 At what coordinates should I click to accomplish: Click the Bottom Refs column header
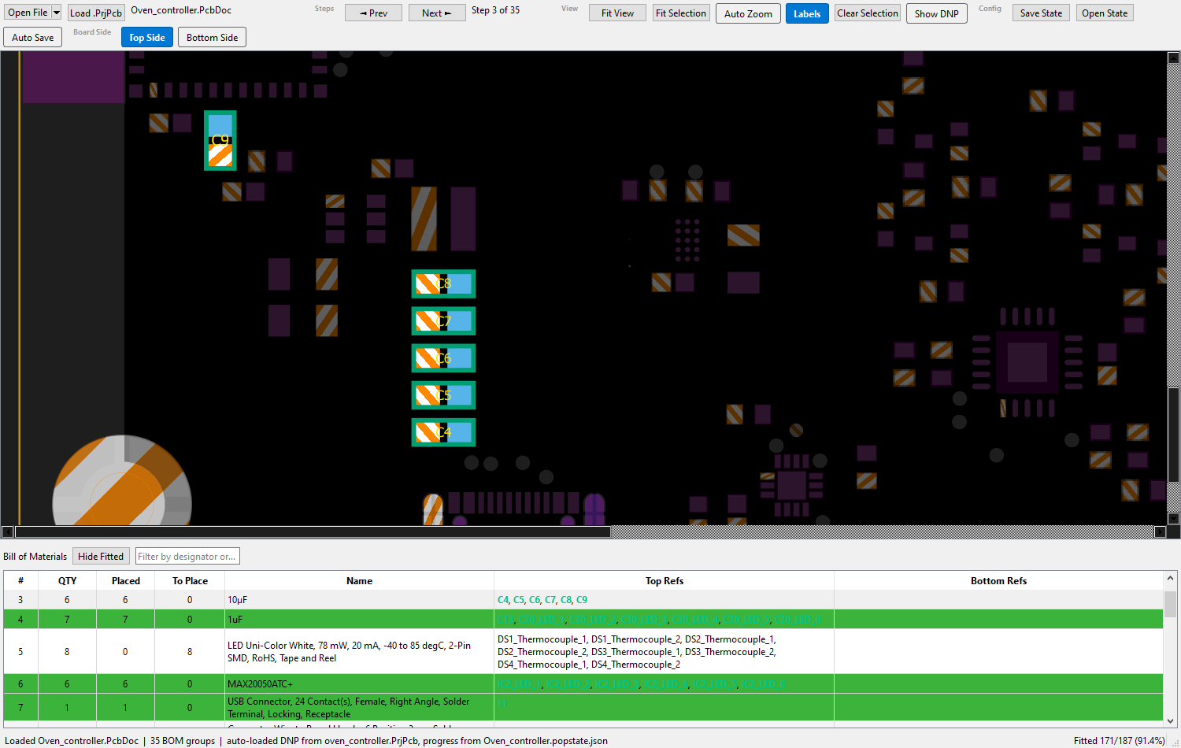(998, 580)
